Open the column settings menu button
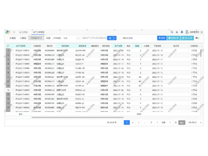 click(197, 38)
